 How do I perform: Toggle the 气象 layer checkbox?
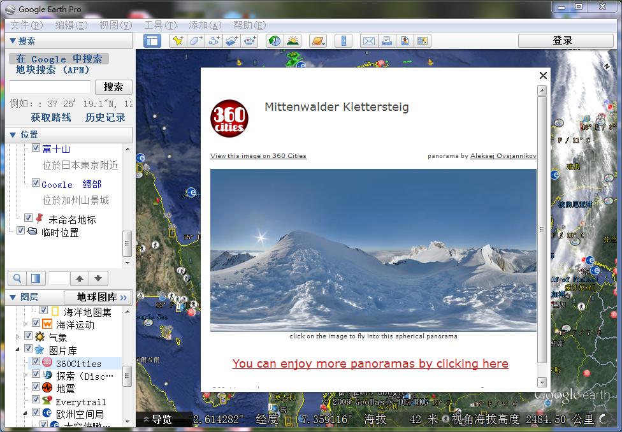point(28,336)
